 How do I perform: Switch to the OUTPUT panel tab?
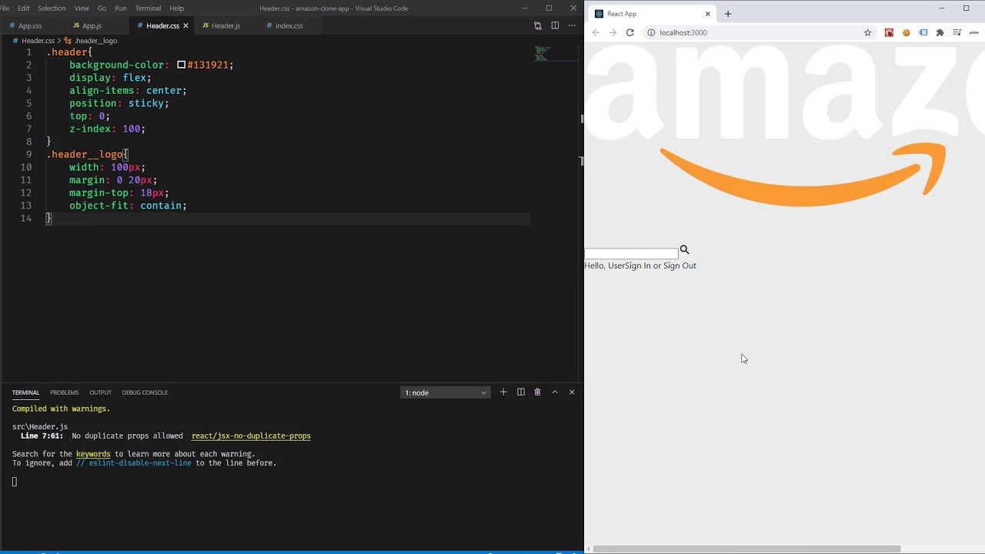[x=100, y=392]
